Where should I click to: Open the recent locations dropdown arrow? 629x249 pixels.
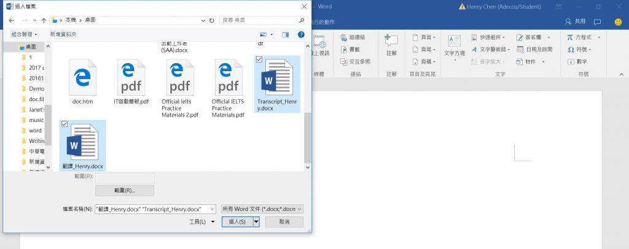[35, 20]
